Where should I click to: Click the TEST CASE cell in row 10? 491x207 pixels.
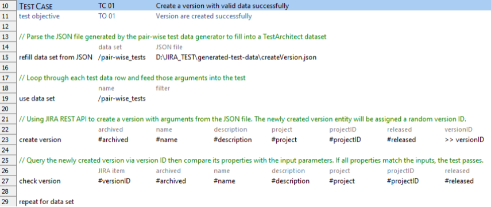coord(36,6)
